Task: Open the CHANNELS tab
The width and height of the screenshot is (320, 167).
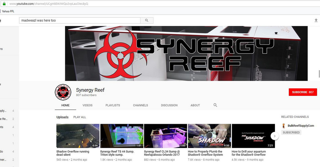Action: (140, 105)
